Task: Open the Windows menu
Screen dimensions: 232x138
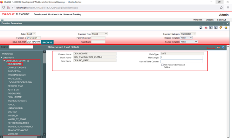Action: click(x=198, y=20)
